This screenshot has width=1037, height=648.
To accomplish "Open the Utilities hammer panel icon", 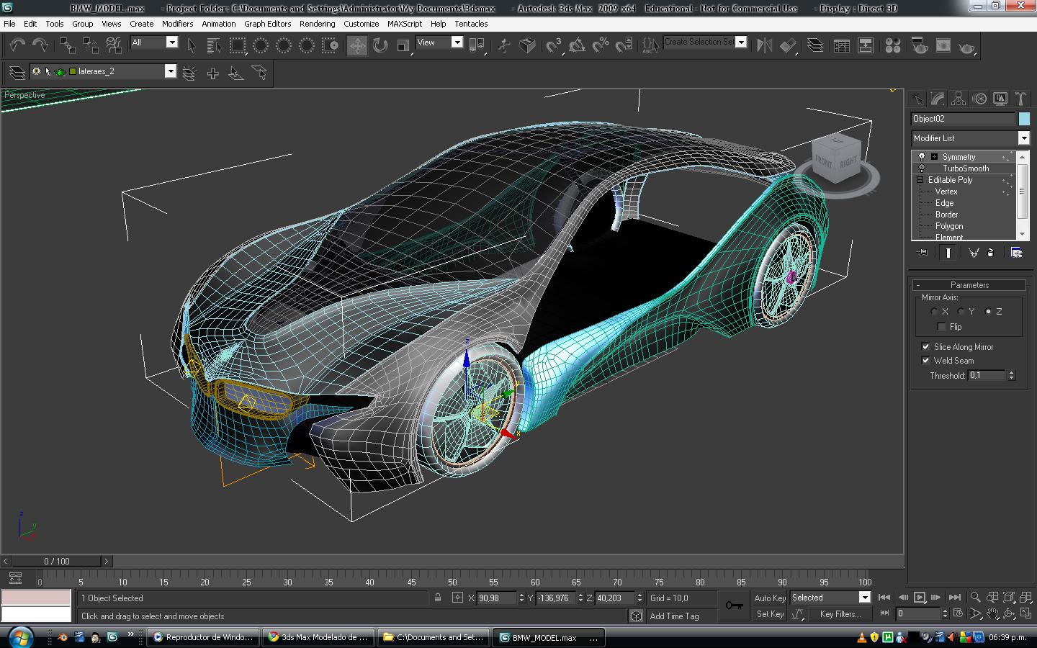I will (1020, 99).
